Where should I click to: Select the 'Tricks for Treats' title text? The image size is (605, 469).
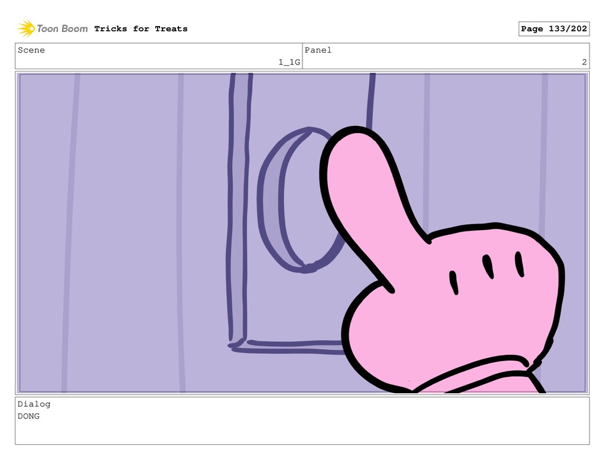point(141,28)
